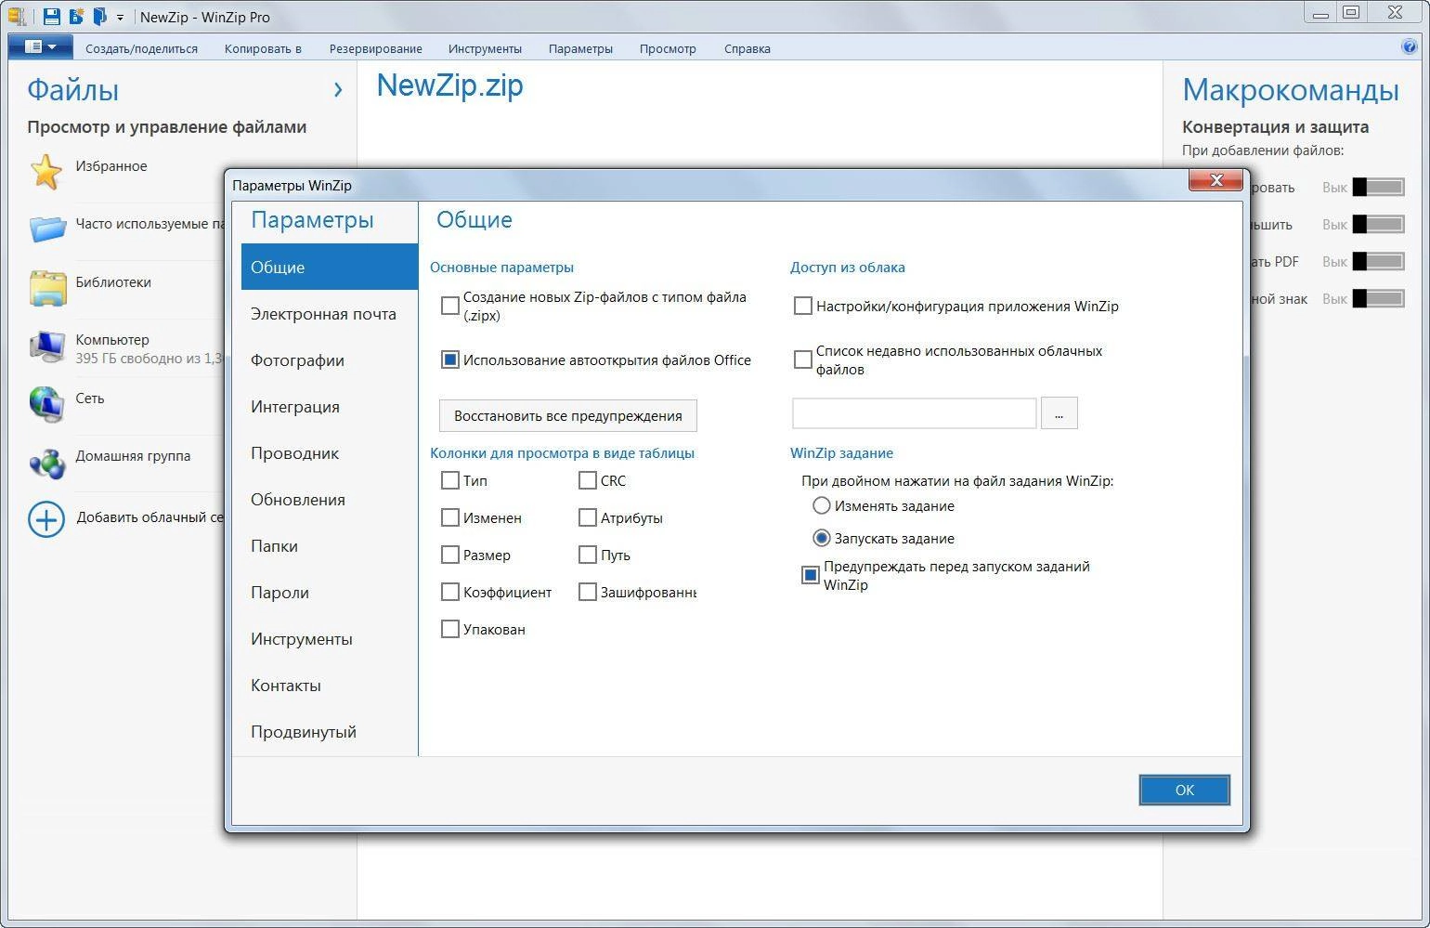The image size is (1430, 928).
Task: Click the Компьютер icon
Action: (x=47, y=346)
